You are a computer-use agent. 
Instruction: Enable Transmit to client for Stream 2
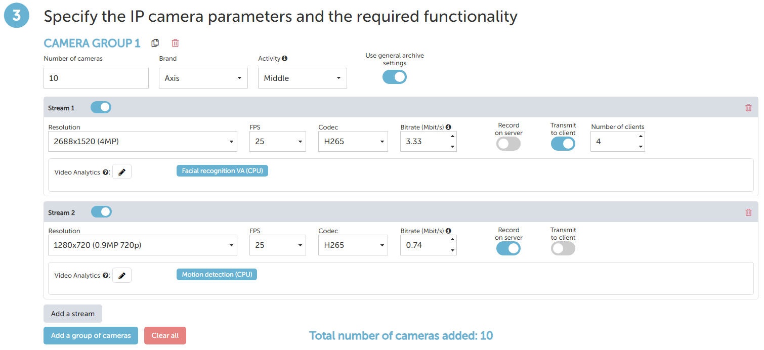563,248
